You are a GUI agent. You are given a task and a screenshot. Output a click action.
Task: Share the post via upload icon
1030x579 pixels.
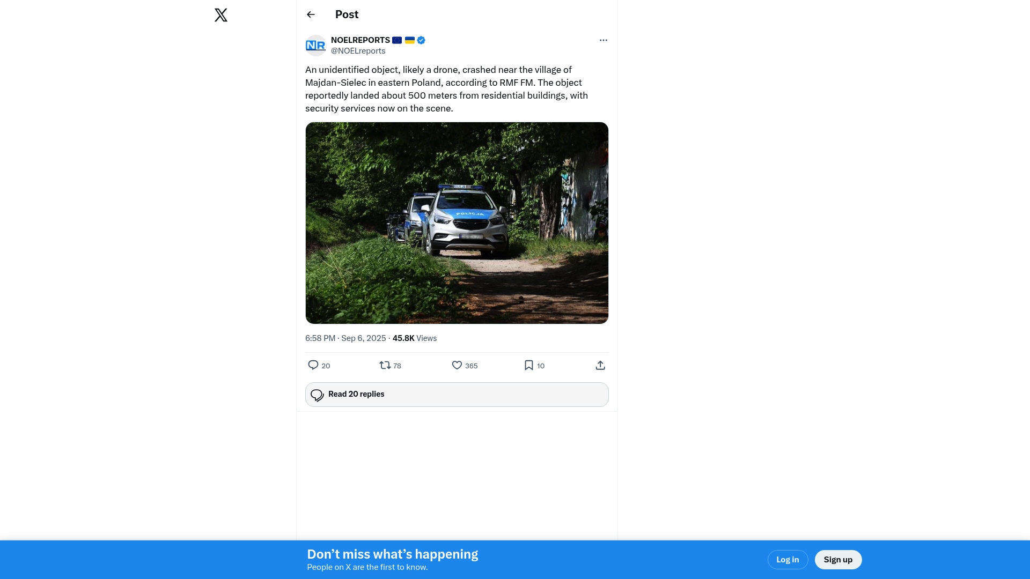pyautogui.click(x=600, y=365)
